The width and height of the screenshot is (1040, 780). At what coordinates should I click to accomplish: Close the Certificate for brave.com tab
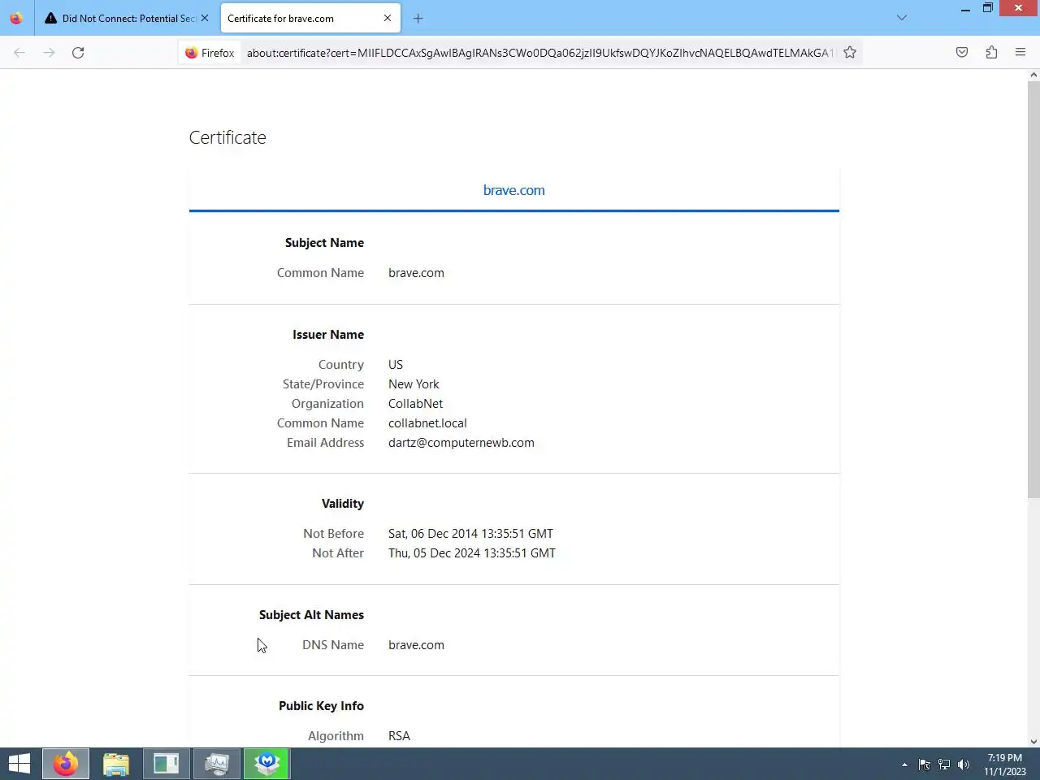tap(388, 18)
